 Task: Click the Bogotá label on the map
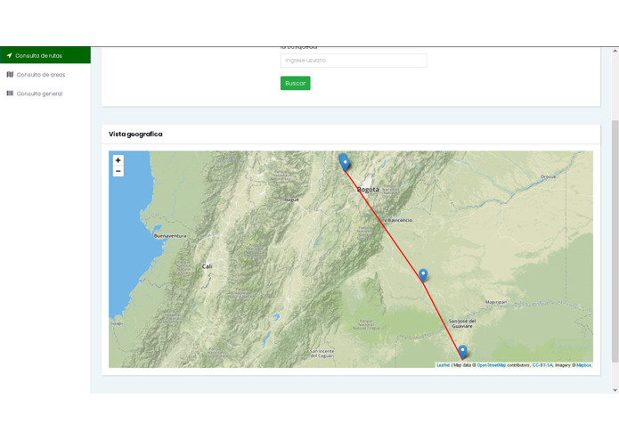click(x=368, y=190)
